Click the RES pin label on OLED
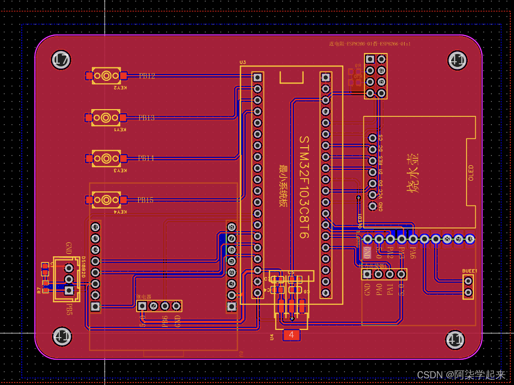514x385 pixels. 380,161
